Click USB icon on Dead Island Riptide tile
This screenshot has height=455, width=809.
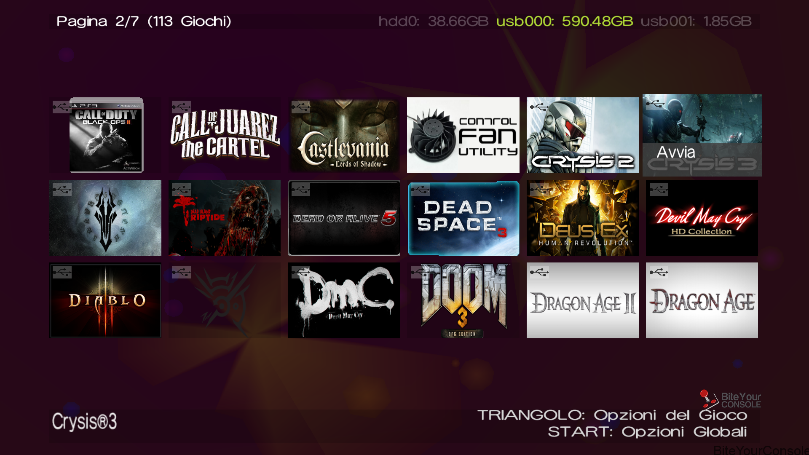181,190
